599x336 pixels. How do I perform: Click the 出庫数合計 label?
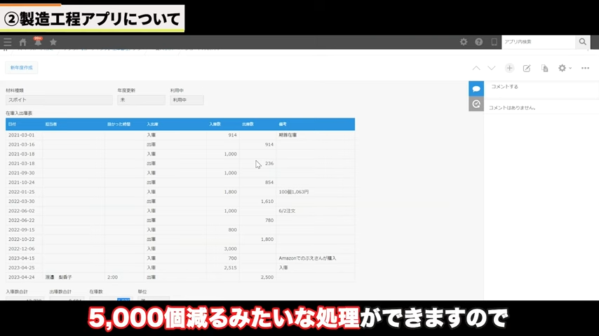(x=60, y=292)
